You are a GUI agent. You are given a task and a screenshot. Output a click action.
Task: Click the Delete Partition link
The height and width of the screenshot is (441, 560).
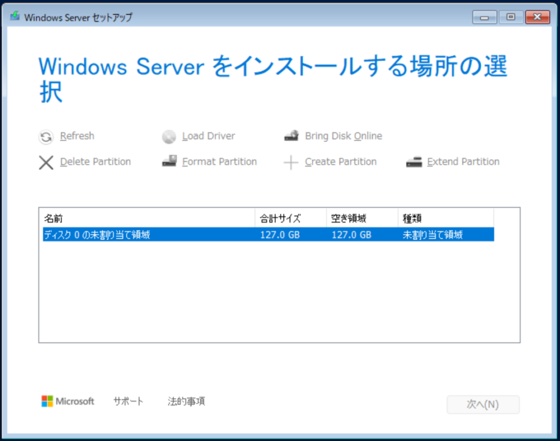coord(95,162)
